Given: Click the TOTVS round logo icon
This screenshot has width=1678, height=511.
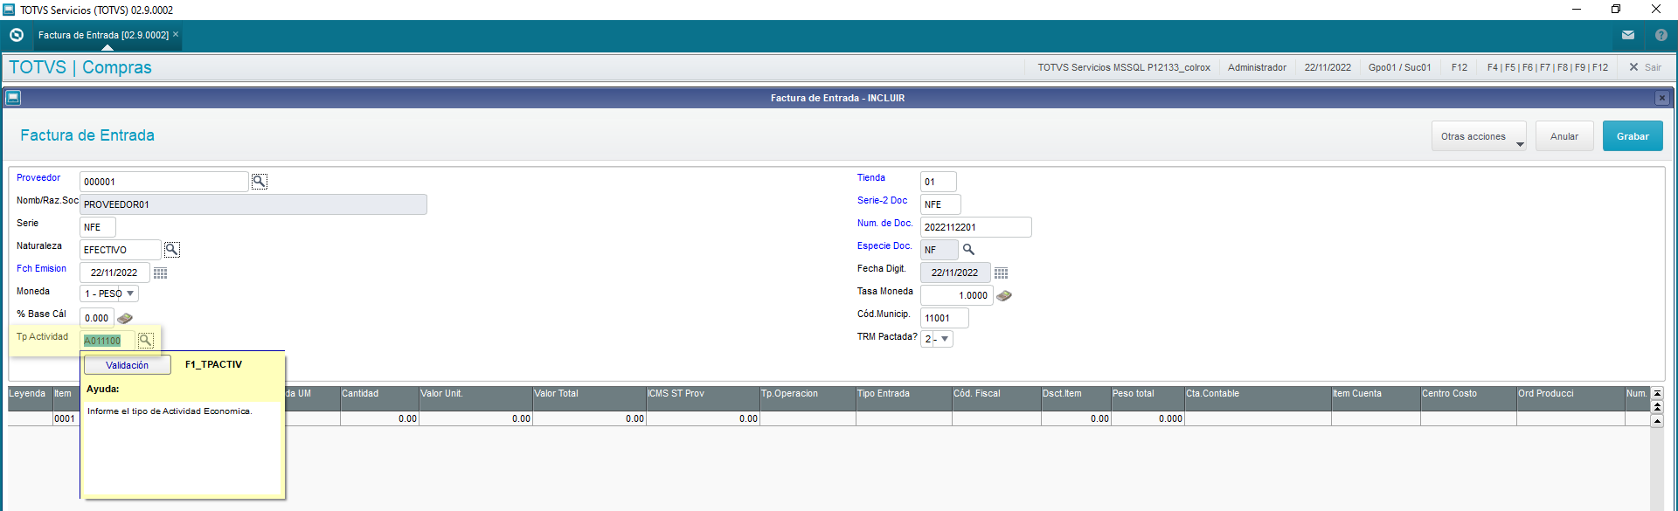Looking at the screenshot, I should pyautogui.click(x=16, y=35).
